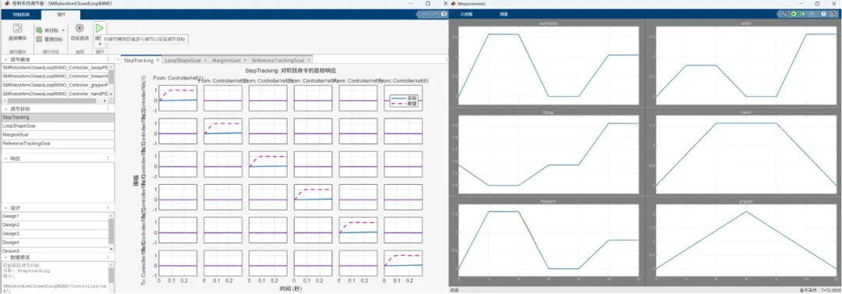
Task: Select Design2 in the designs list
Action: [55, 225]
